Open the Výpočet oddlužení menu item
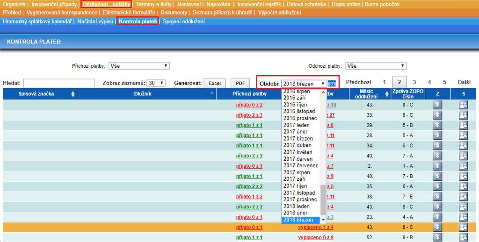Viewport: 479px width, 242px height. (279, 13)
